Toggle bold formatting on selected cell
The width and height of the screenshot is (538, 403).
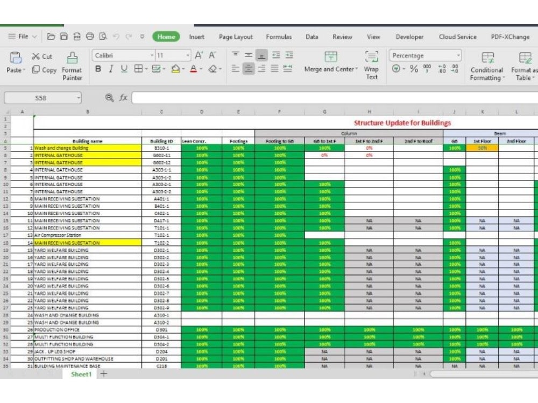pyautogui.click(x=99, y=69)
